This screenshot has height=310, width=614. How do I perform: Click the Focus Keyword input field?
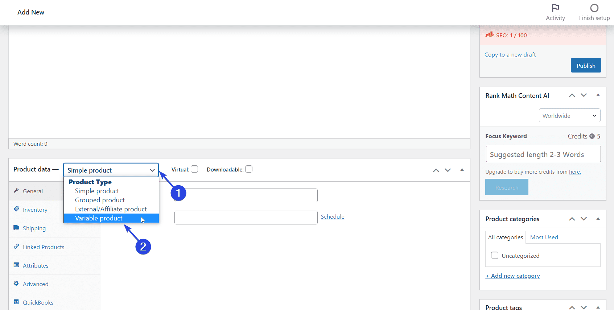[x=543, y=154]
